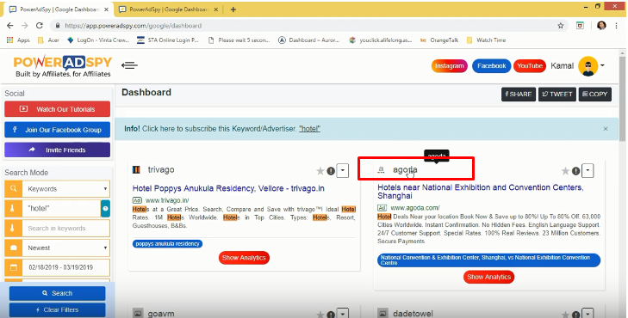This screenshot has height=318, width=628.
Task: Favorite the agoda ad with star
Action: coord(565,171)
